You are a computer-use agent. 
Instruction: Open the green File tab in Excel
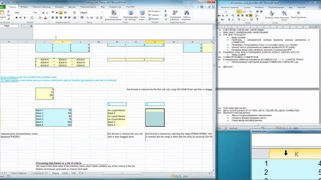(3, 7)
